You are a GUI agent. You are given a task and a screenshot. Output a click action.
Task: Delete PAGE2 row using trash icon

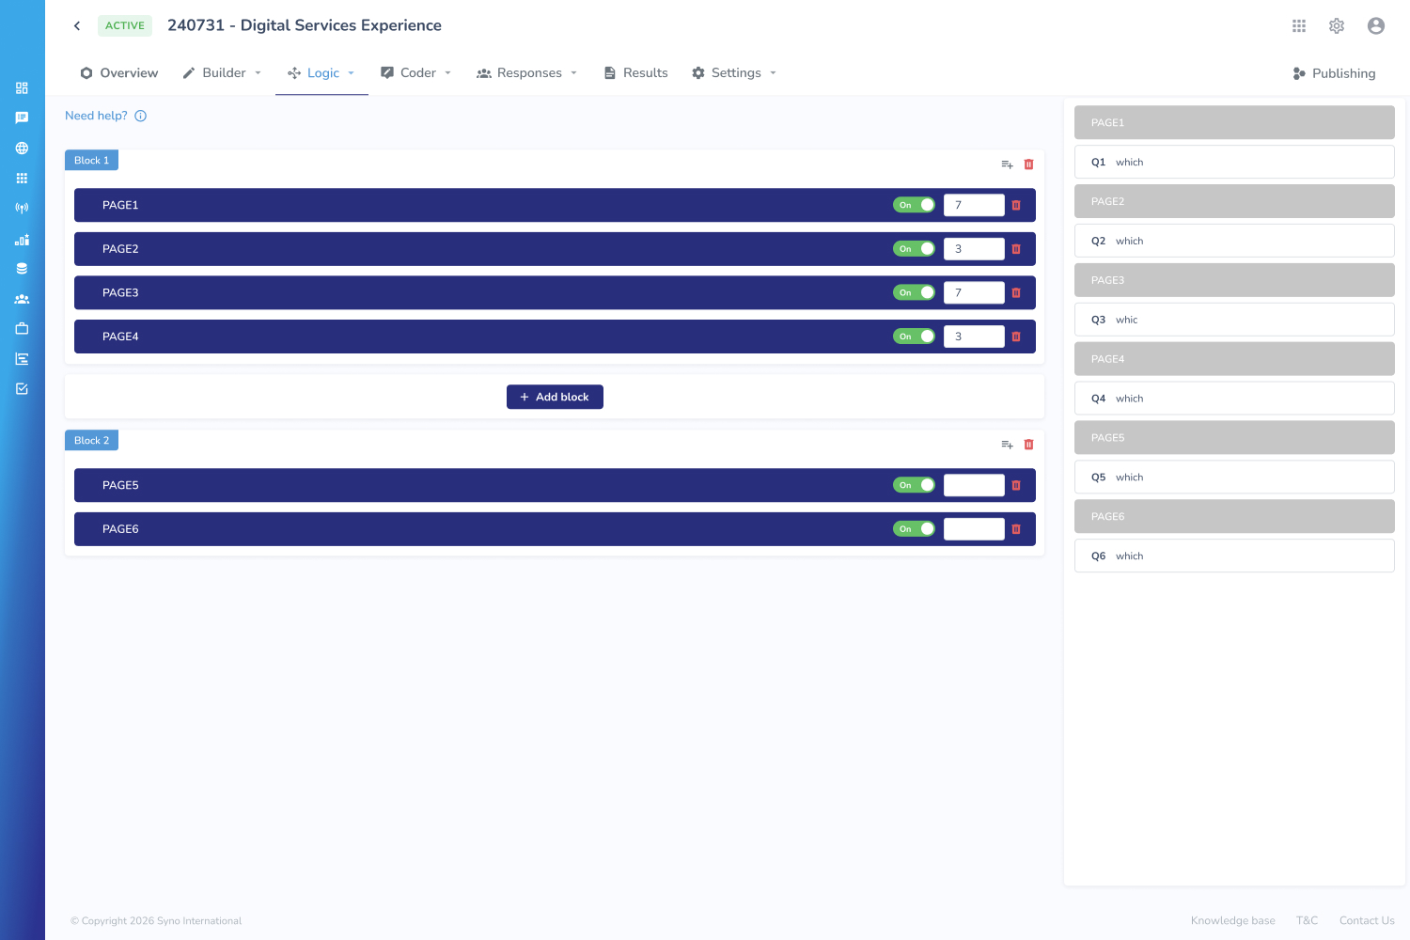tap(1016, 249)
